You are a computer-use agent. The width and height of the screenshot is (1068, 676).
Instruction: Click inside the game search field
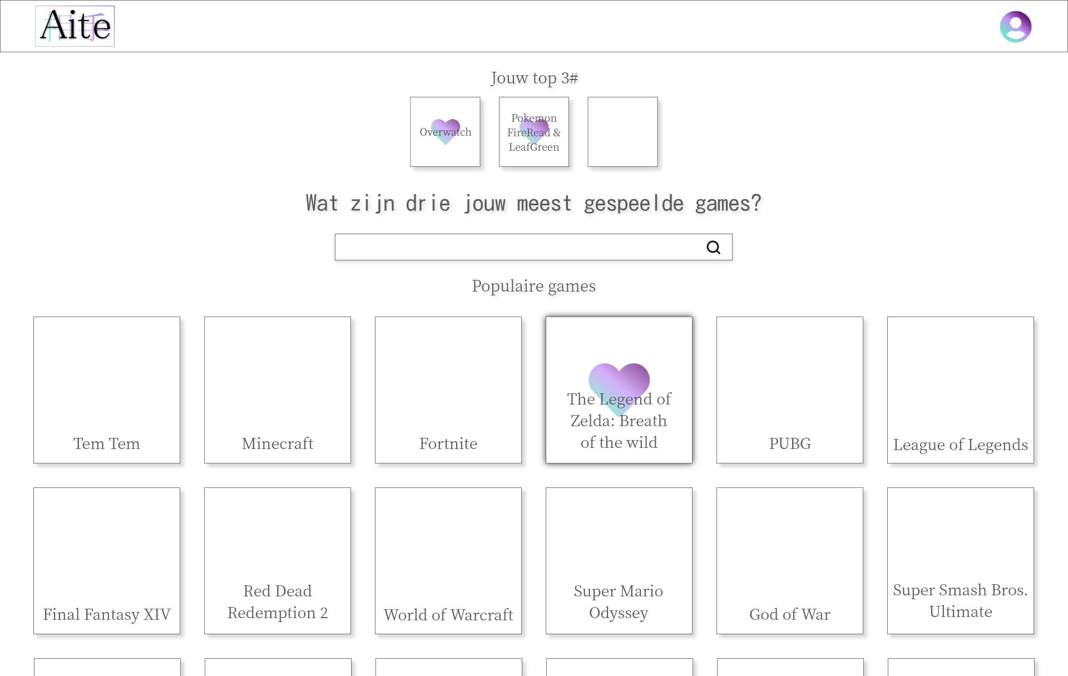point(517,246)
